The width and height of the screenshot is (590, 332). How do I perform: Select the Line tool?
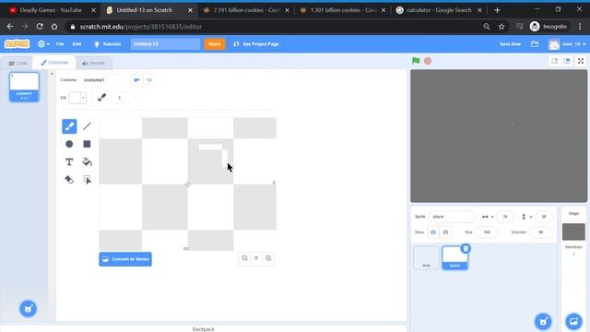click(x=87, y=126)
